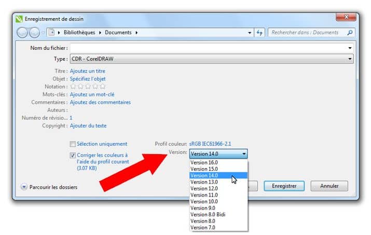371x235 pixels.
Task: Click the refresh icon beside address bar
Action: (x=260, y=33)
